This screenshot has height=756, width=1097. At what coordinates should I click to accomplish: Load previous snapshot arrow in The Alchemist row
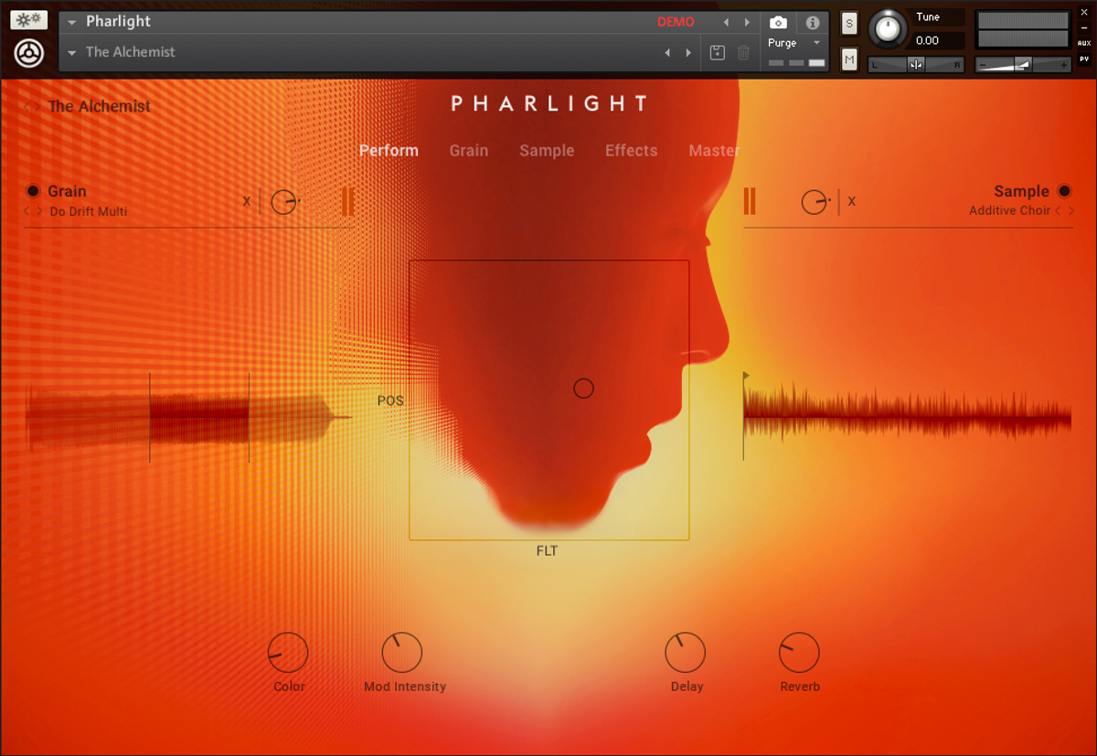[668, 53]
